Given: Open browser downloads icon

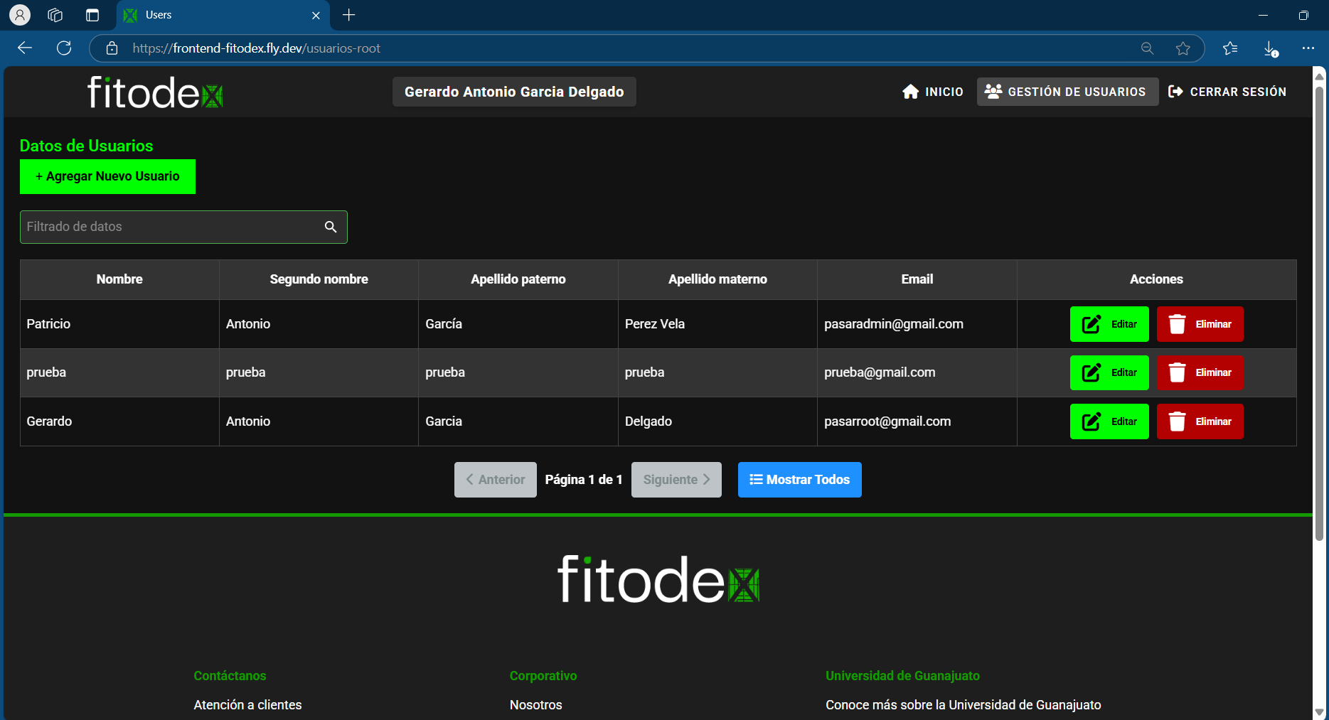Looking at the screenshot, I should (x=1271, y=48).
